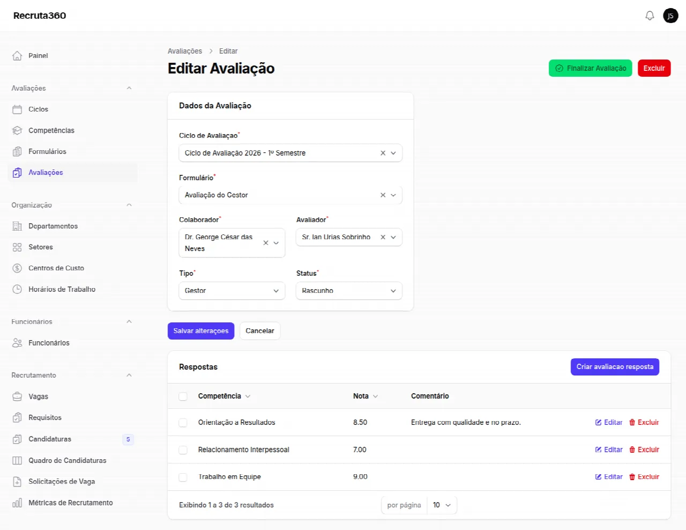Check the Orientação a Resultados row

click(x=183, y=423)
